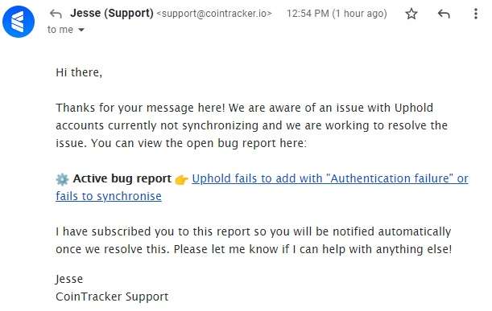Click the 'to me' recipient label
Viewport: 492px width, 311px height.
(x=60, y=30)
